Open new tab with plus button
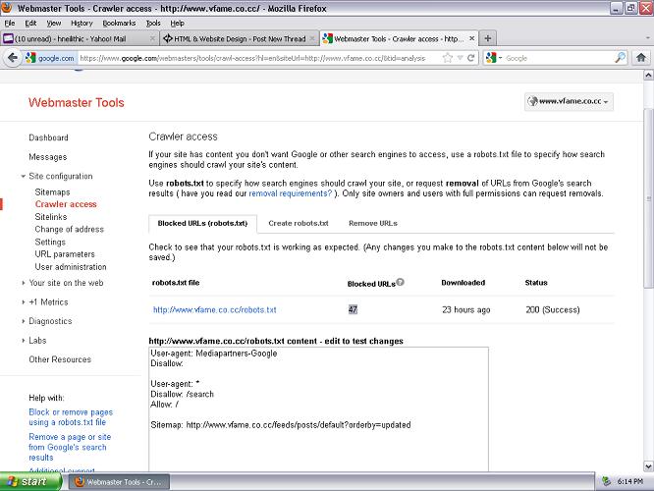 [488, 38]
